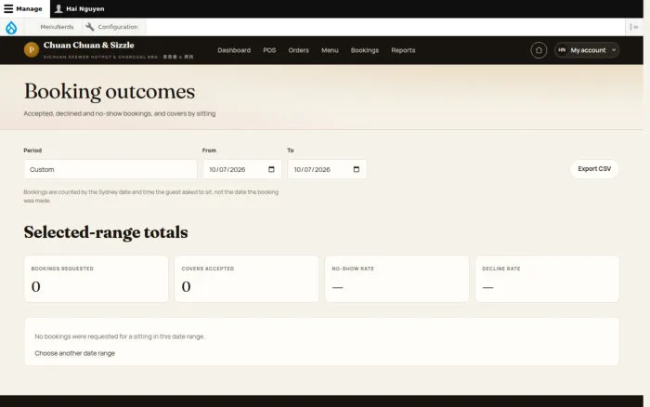Click the toolbar orientation toggle icon
This screenshot has height=407, width=650.
click(634, 27)
